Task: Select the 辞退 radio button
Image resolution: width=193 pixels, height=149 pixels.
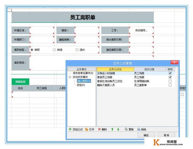Action: tap(54, 50)
